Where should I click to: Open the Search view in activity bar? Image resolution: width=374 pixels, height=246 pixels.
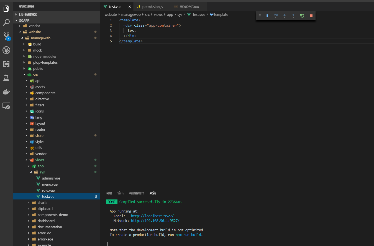(6, 22)
